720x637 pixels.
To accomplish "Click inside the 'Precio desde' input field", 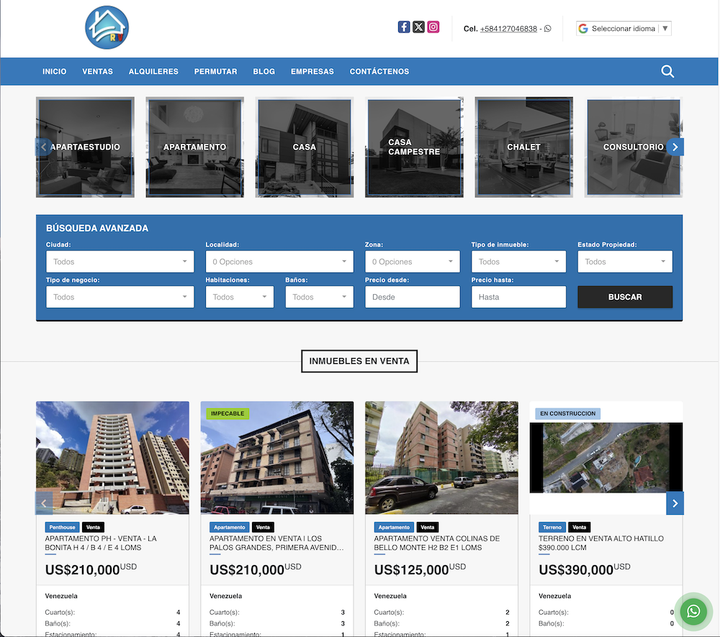I will coord(412,296).
